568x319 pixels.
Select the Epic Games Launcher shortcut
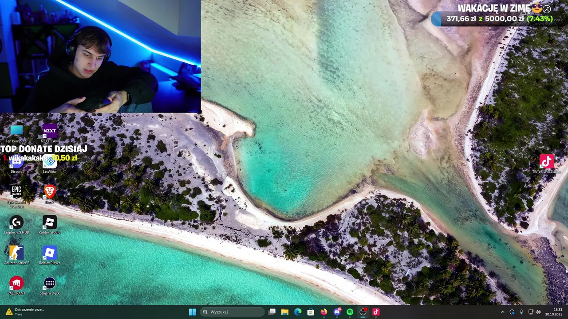point(16,196)
